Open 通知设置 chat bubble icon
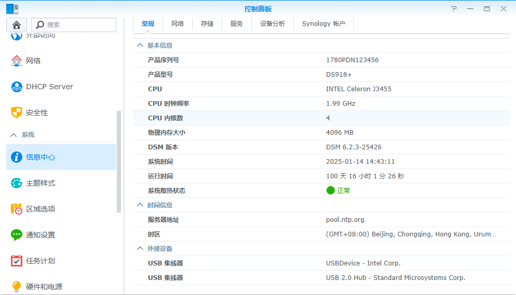 (x=17, y=235)
